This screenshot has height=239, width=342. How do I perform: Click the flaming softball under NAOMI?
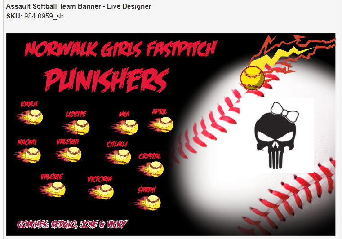coord(27,155)
